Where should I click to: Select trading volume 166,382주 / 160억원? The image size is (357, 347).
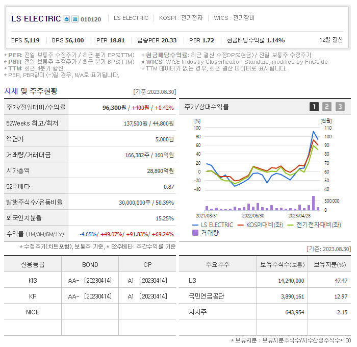point(149,155)
